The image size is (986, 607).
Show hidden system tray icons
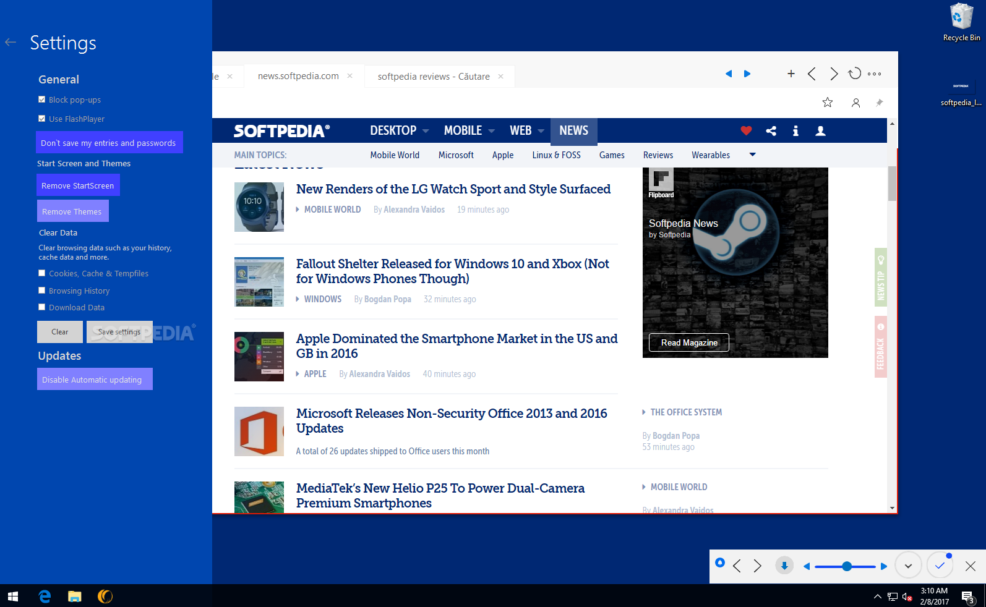point(877,596)
